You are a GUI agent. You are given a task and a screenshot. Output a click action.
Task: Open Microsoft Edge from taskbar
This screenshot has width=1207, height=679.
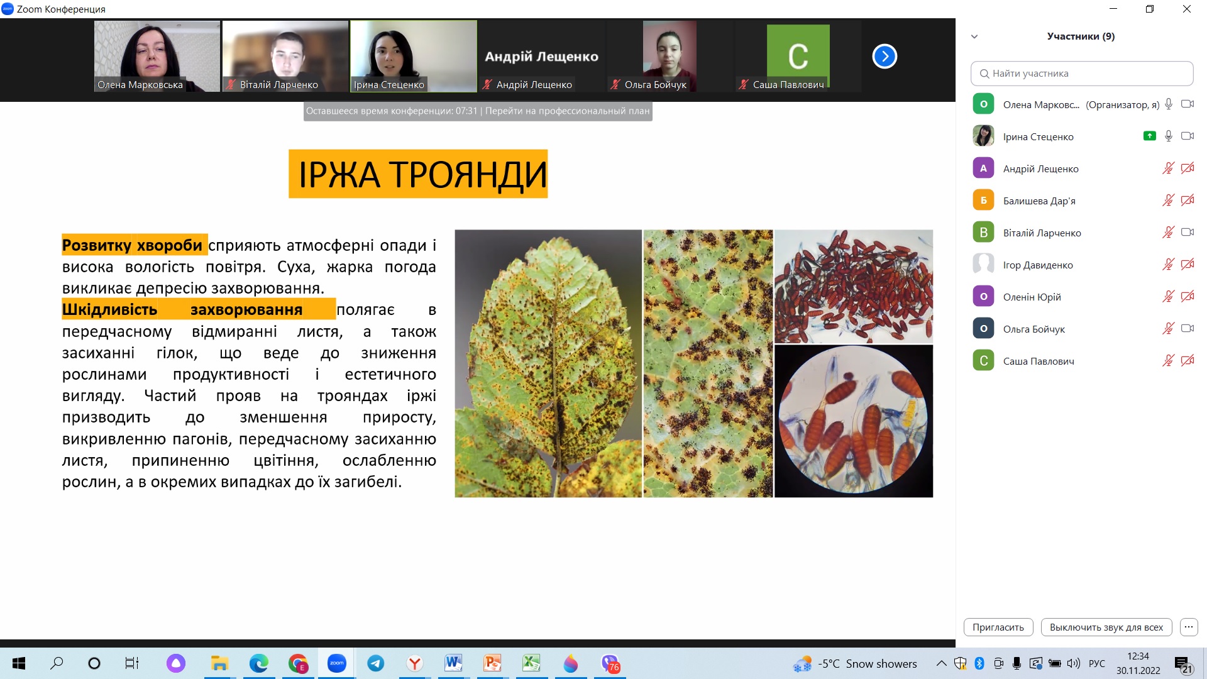(x=258, y=663)
